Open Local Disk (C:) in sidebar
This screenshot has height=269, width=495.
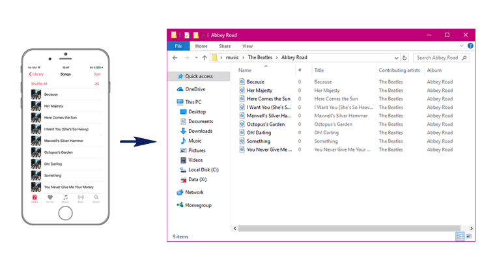click(x=199, y=170)
